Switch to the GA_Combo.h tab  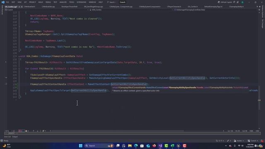193,7
